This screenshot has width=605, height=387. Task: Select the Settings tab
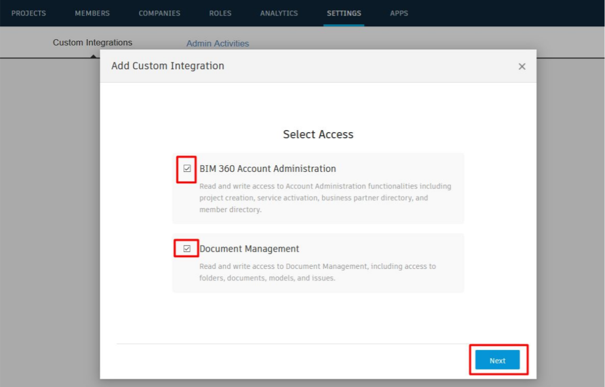point(344,13)
